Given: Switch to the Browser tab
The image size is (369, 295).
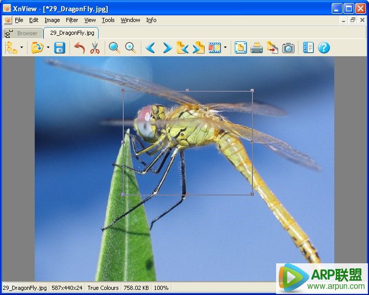Looking at the screenshot, I should point(23,33).
